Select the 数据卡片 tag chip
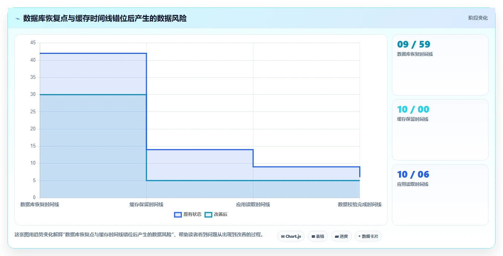 (368, 236)
